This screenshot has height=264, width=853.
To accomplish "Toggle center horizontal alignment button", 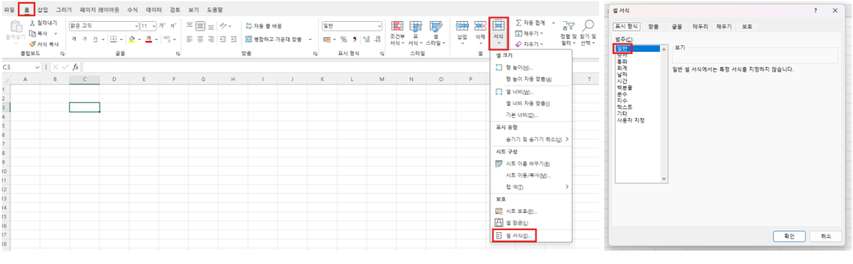I will pos(200,39).
